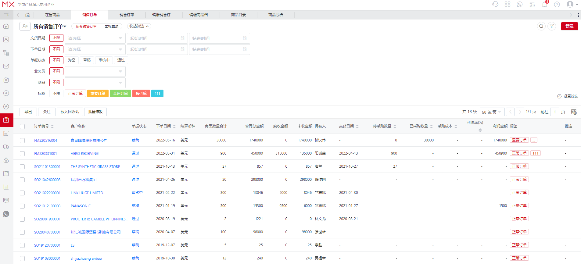Open column settings table icon
The width and height of the screenshot is (581, 264).
click(574, 112)
